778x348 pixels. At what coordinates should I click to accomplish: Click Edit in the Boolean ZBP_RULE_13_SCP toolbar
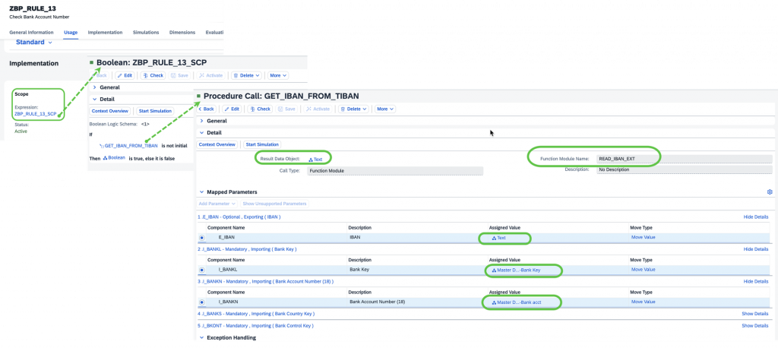(125, 75)
